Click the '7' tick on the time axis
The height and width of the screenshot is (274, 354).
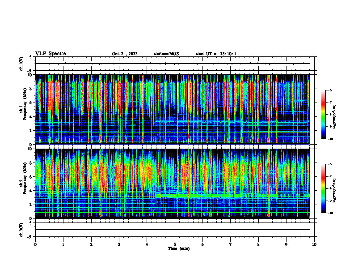tap(231, 244)
